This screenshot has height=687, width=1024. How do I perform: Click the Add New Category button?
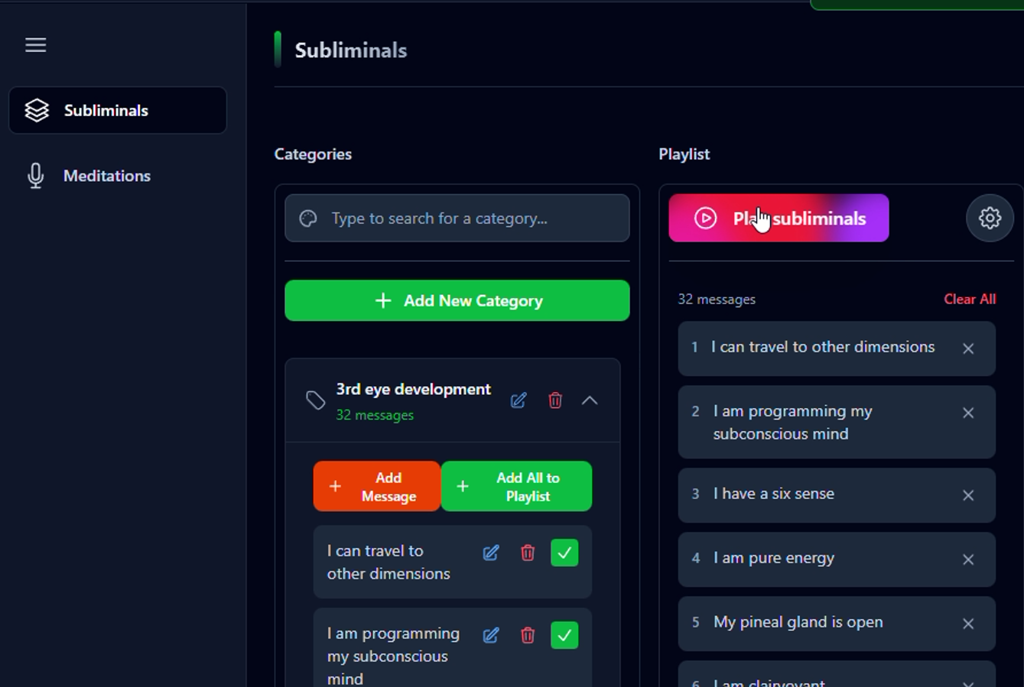tap(457, 300)
